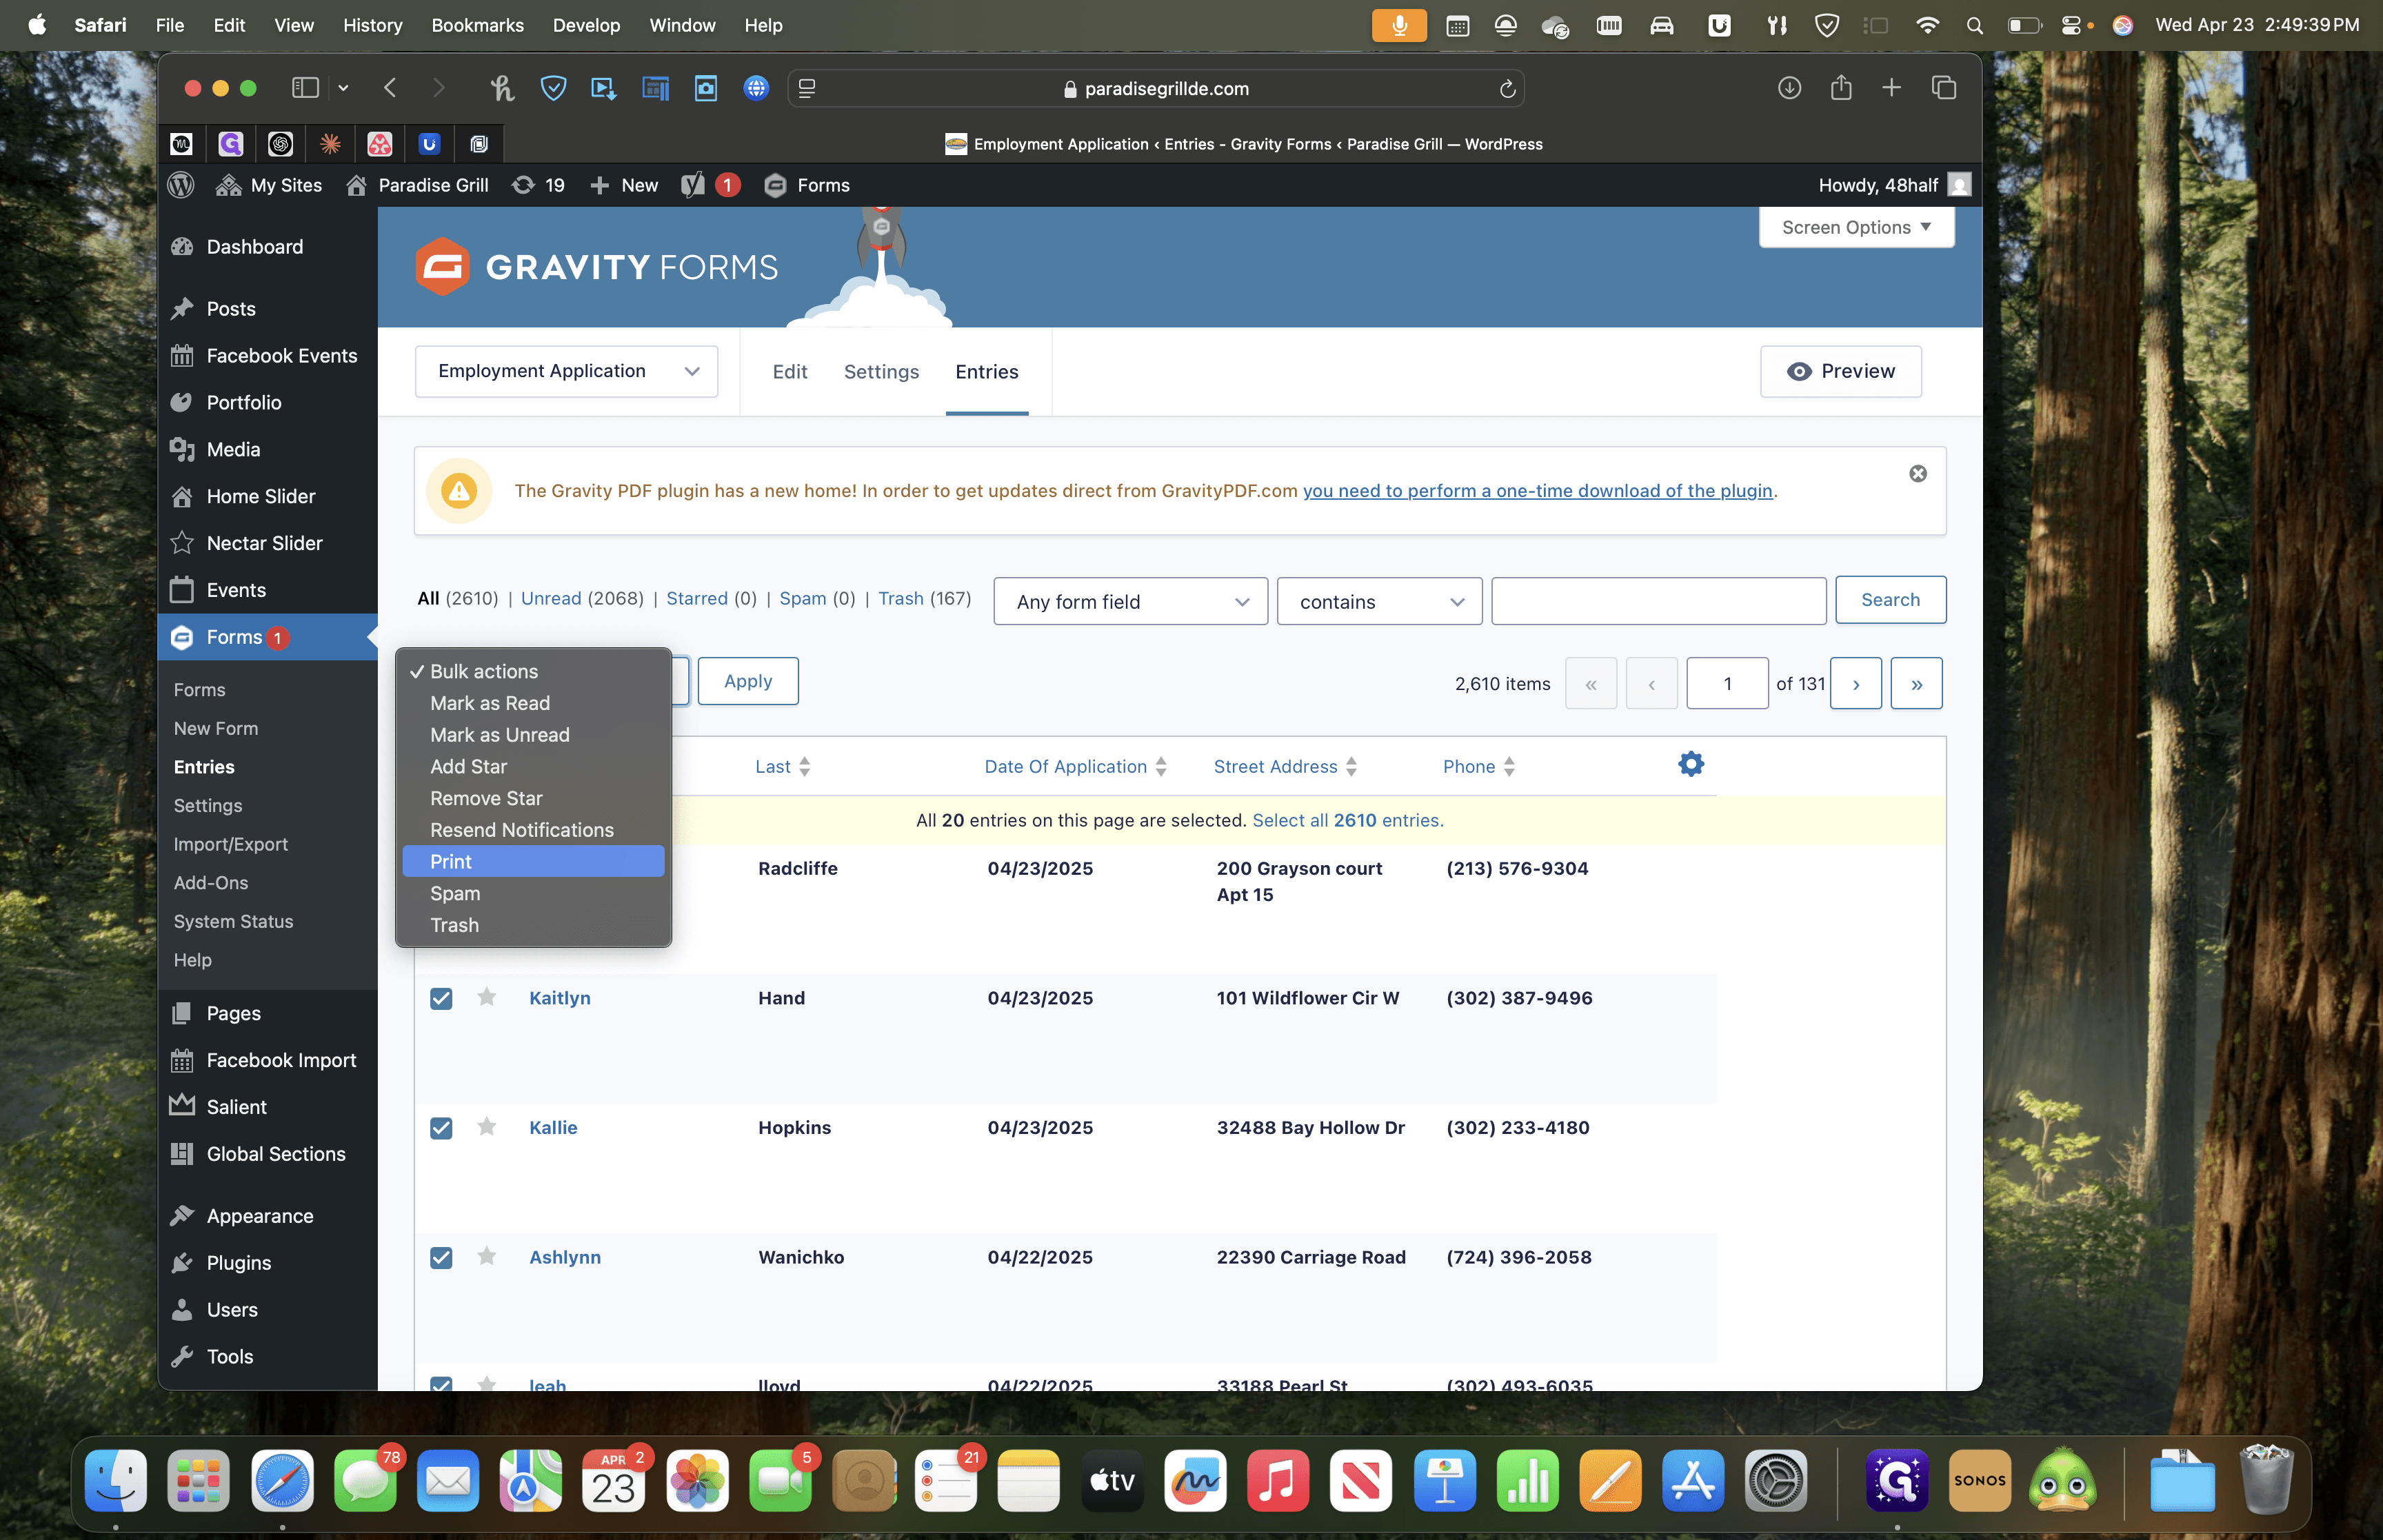Viewport: 2383px width, 1540px height.
Task: Choose Trash in bulk actions menu
Action: (533, 925)
